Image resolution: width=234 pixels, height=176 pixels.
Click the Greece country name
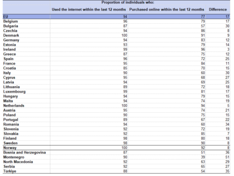click(x=10, y=54)
